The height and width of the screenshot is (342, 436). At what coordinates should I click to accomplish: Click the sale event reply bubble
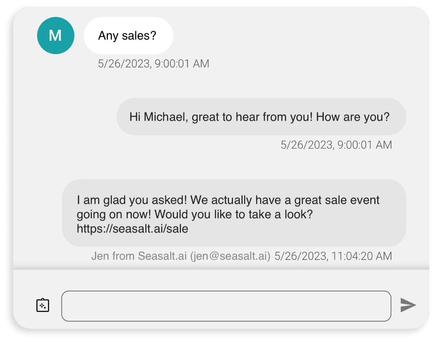[234, 213]
